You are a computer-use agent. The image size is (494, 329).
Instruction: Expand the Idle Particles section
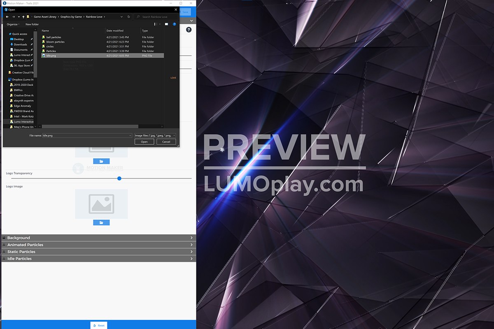[x=98, y=259]
